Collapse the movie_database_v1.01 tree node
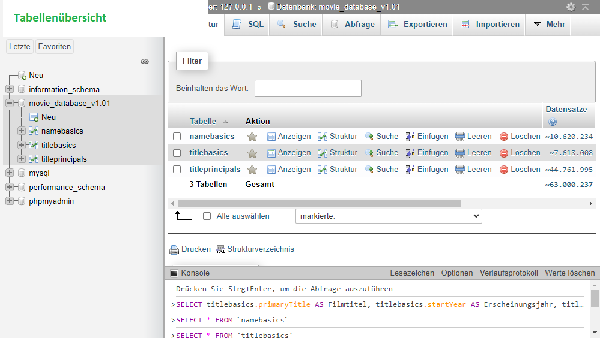 (x=10, y=103)
